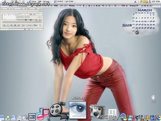Viewport: 161px width, 121px height.
Task: Pause playback in the Winamp player
Action: (x=12, y=25)
